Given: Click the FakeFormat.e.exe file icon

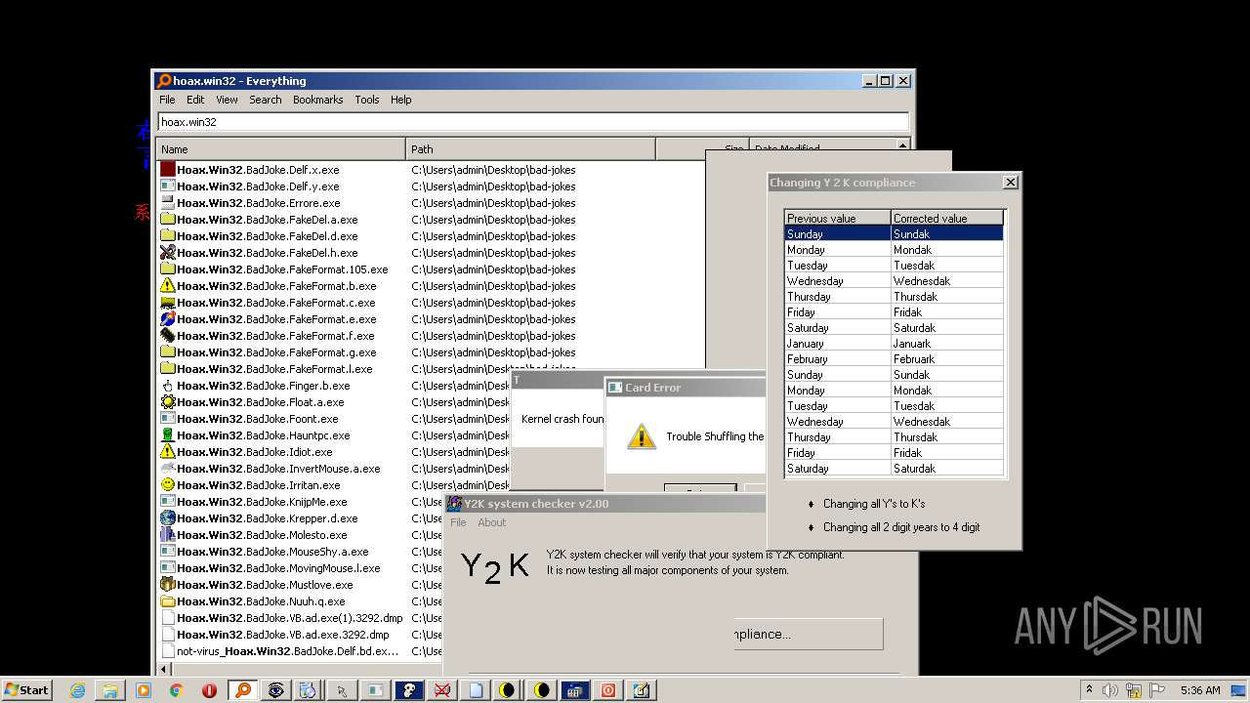Looking at the screenshot, I should click(x=167, y=319).
